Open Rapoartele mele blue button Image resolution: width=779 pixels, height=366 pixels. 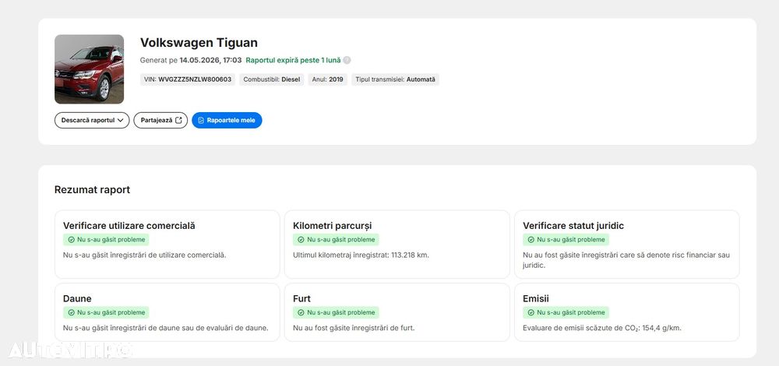point(227,120)
